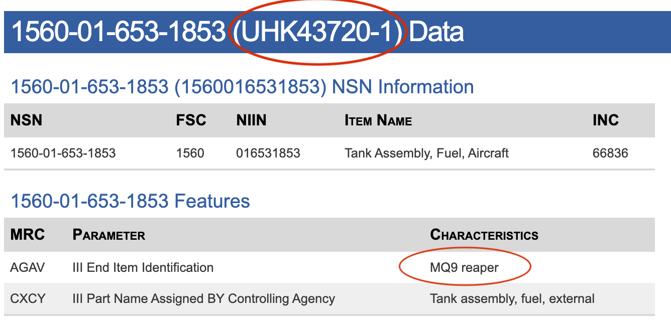
Task: Click the NSN column header
Action: (x=26, y=120)
